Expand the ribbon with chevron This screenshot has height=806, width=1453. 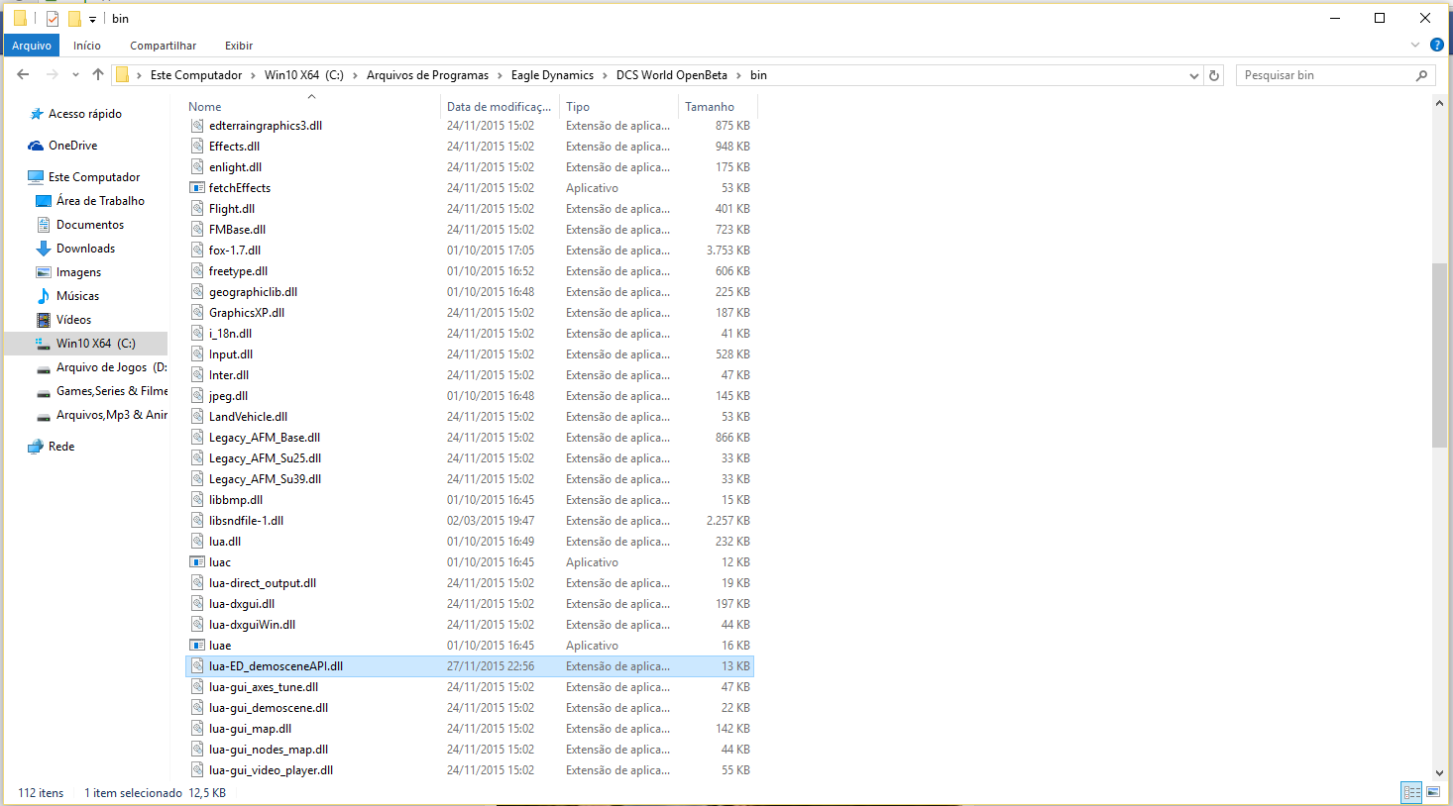[x=1414, y=45]
